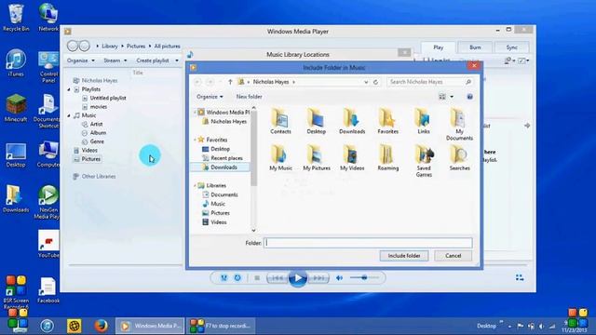Image resolution: width=596 pixels, height=335 pixels.
Task: Open the view options dropdown arrow in dialog
Action: tap(452, 97)
